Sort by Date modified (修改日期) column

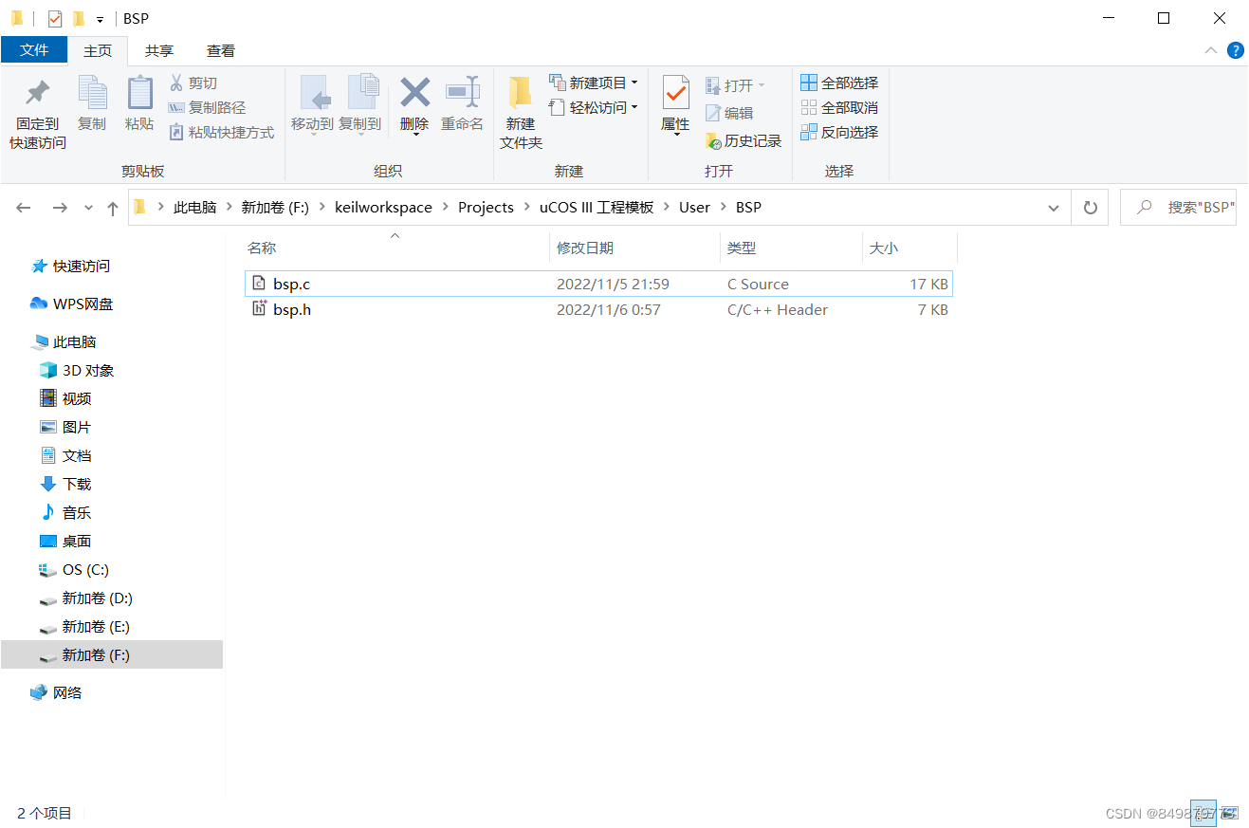634,248
